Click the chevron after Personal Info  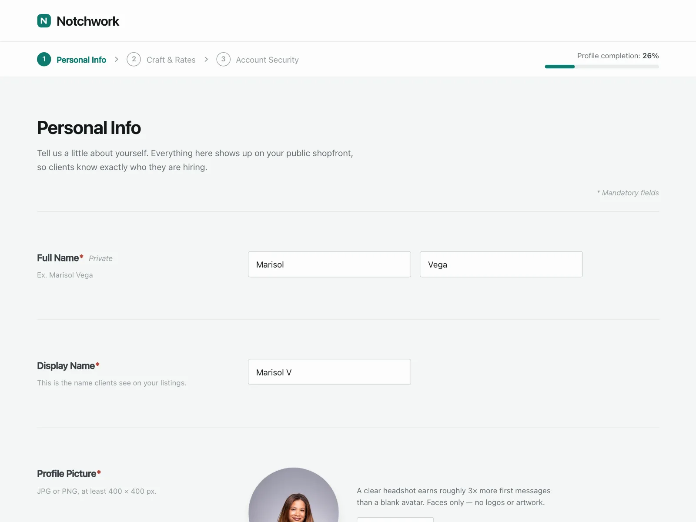tap(117, 59)
